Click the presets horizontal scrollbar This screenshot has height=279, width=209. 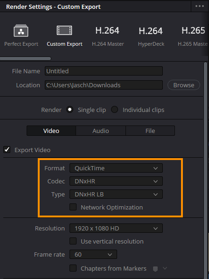(26, 58)
